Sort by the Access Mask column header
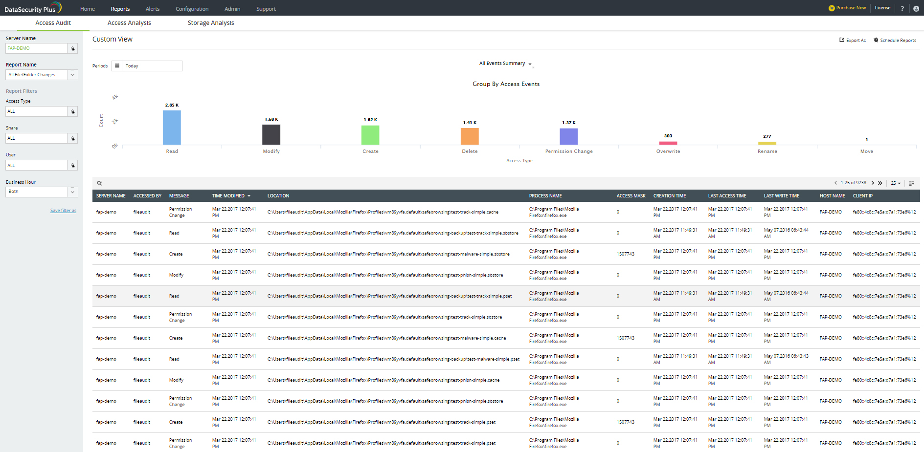This screenshot has height=452, width=924. [631, 196]
